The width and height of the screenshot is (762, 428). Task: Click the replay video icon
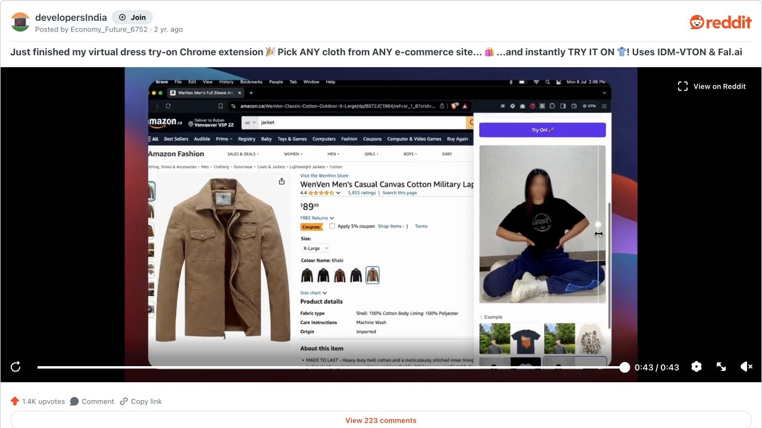[x=15, y=367]
